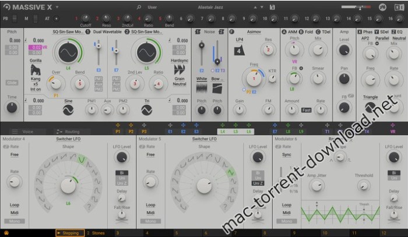The width and height of the screenshot is (408, 237).
Task: Load the next preset with down arrow
Action: coord(262,7)
